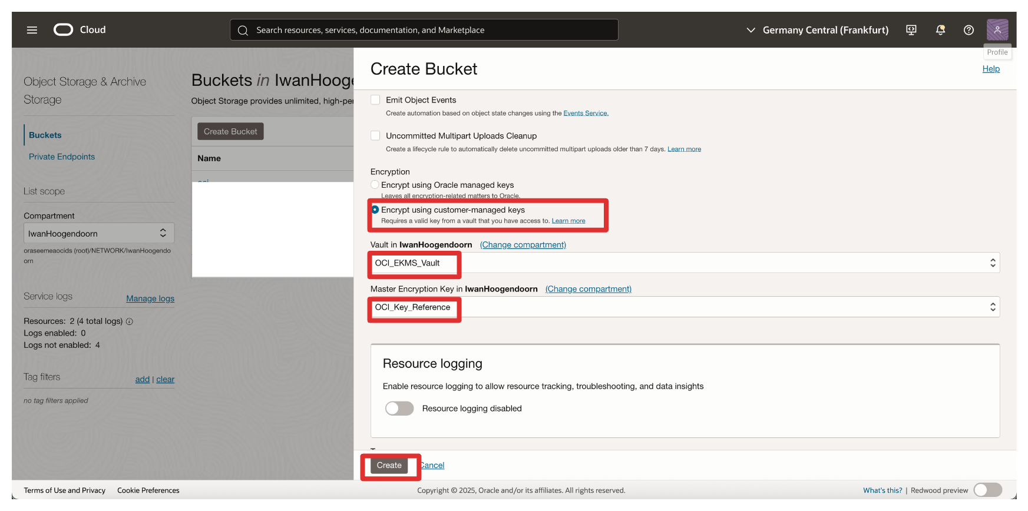The width and height of the screenshot is (1028, 511).
Task: Open the Buckets sidebar item
Action: (x=45, y=135)
